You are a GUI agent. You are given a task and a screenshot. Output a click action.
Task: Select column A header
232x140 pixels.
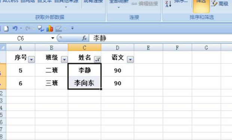(21, 48)
